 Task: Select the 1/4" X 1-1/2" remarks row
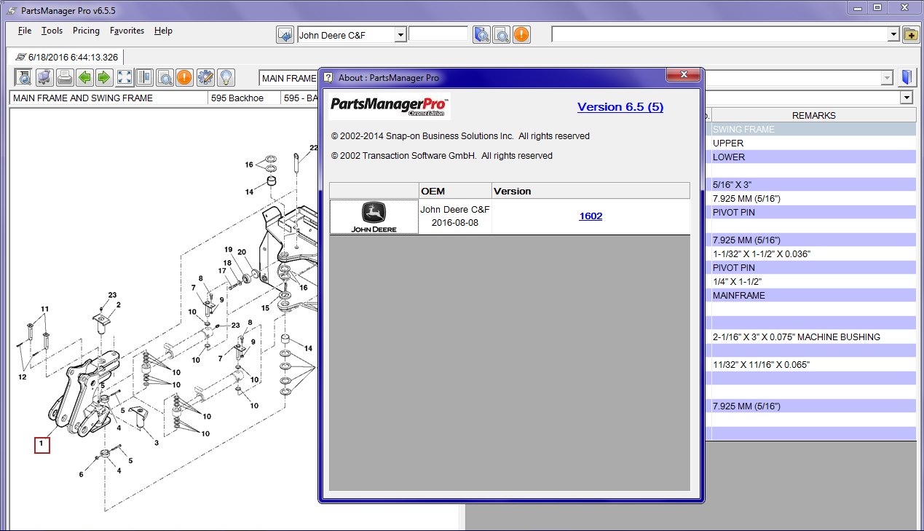click(x=813, y=281)
